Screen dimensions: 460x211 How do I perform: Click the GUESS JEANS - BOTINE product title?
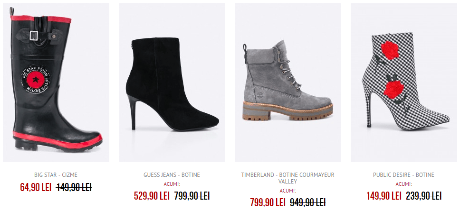click(172, 175)
